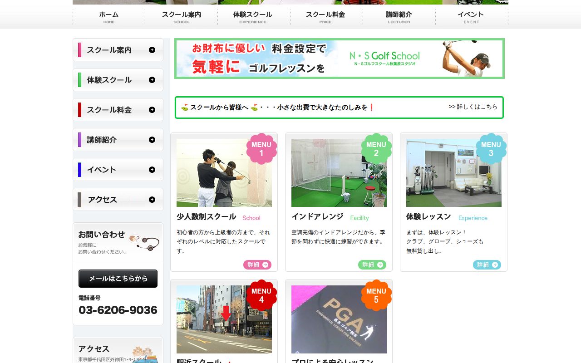The height and width of the screenshot is (363, 581).
Task: Click the blue Experience label text
Action: 473,218
